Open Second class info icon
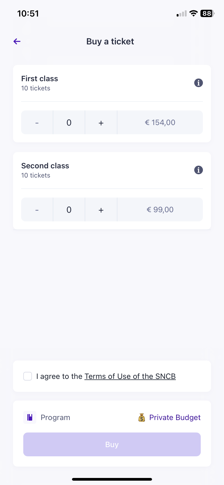This screenshot has width=224, height=485. pyautogui.click(x=198, y=170)
